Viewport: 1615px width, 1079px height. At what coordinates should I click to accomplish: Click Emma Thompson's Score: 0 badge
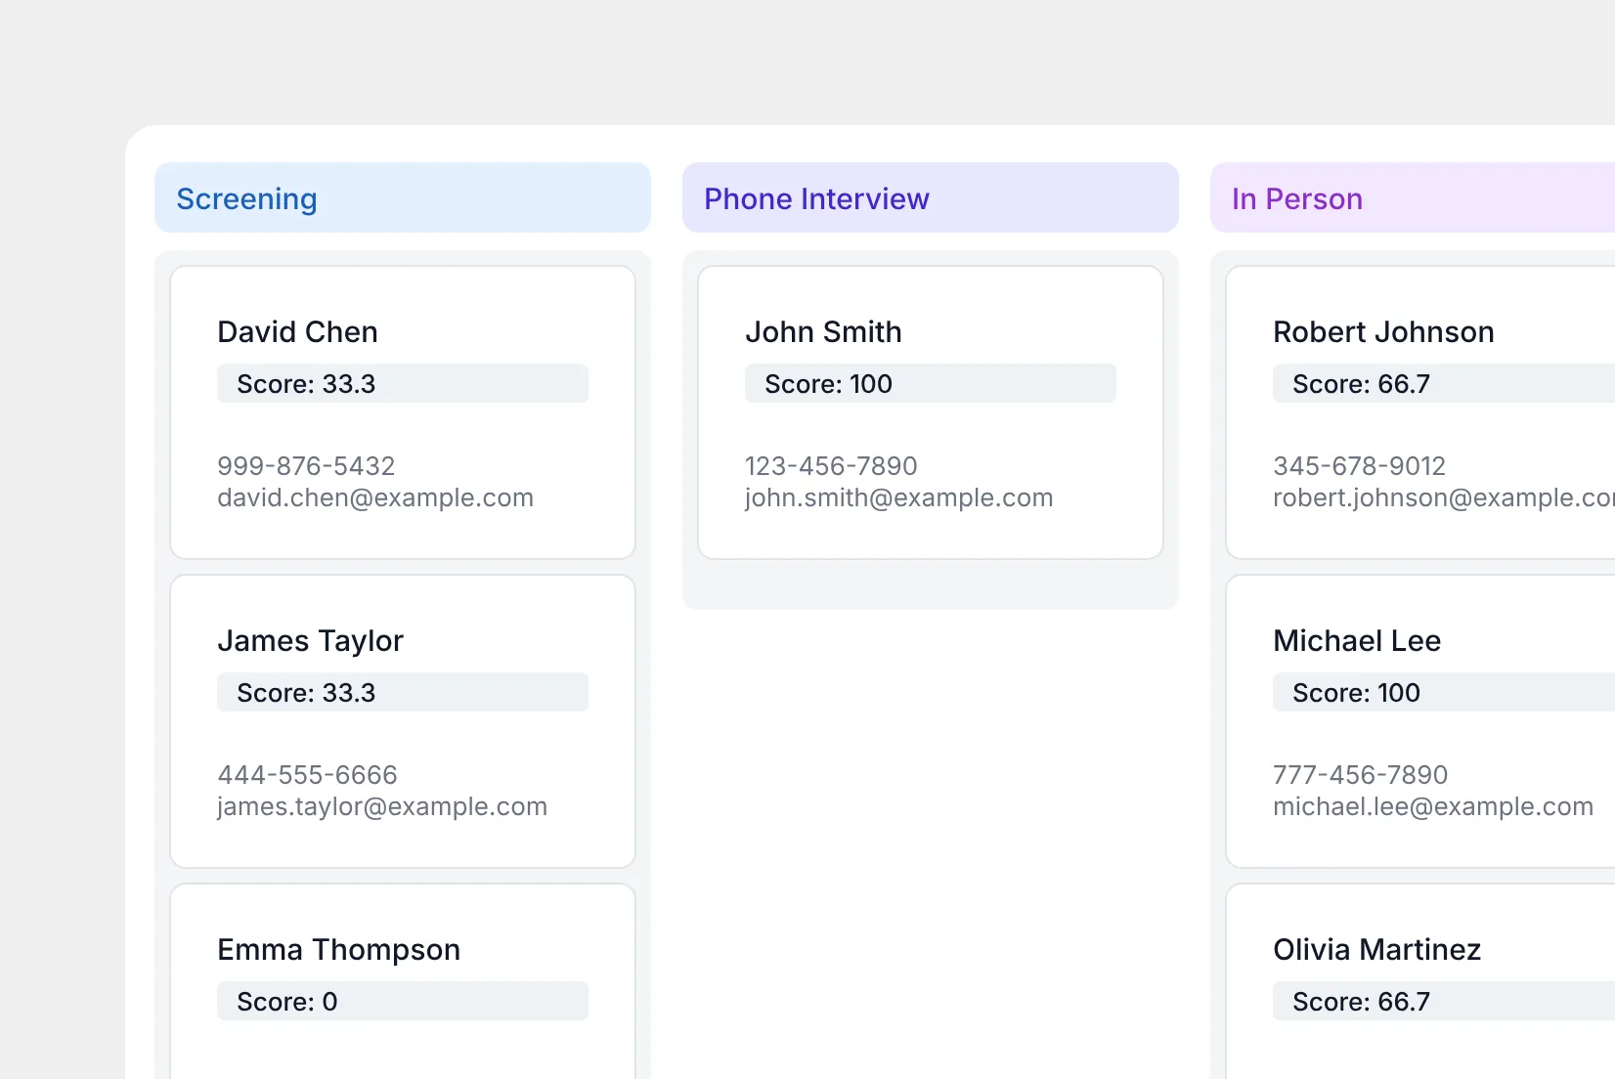pyautogui.click(x=403, y=1001)
